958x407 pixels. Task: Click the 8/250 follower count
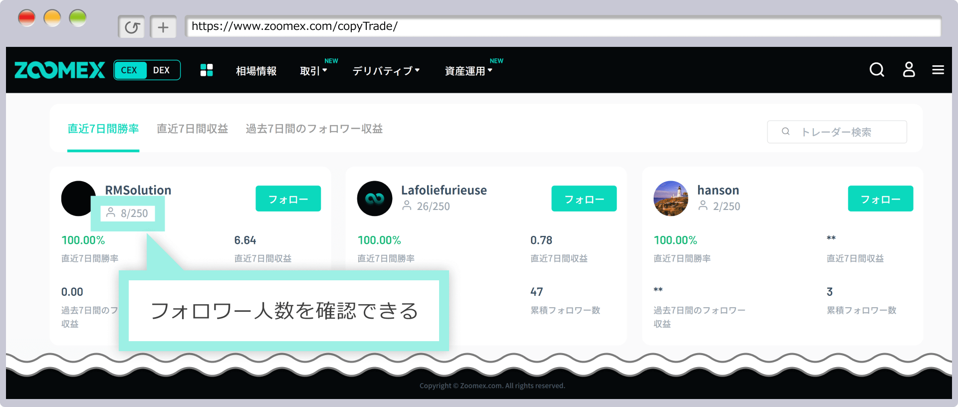pyautogui.click(x=134, y=213)
